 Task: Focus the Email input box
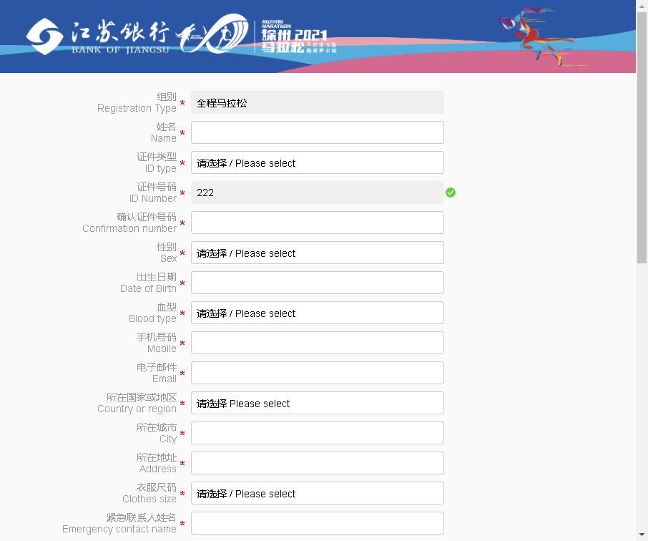(x=318, y=373)
